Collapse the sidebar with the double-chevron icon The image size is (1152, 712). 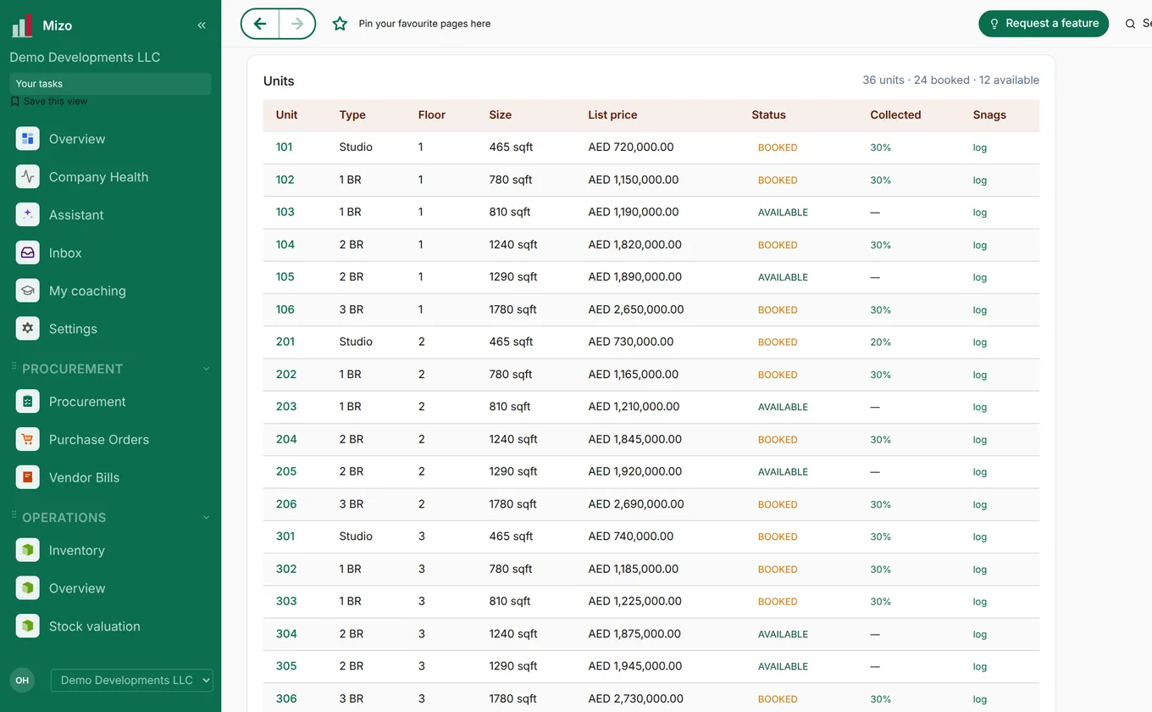point(202,25)
